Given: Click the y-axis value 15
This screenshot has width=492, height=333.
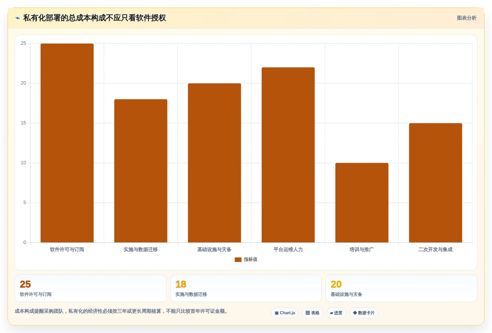Looking at the screenshot, I should coord(23,123).
